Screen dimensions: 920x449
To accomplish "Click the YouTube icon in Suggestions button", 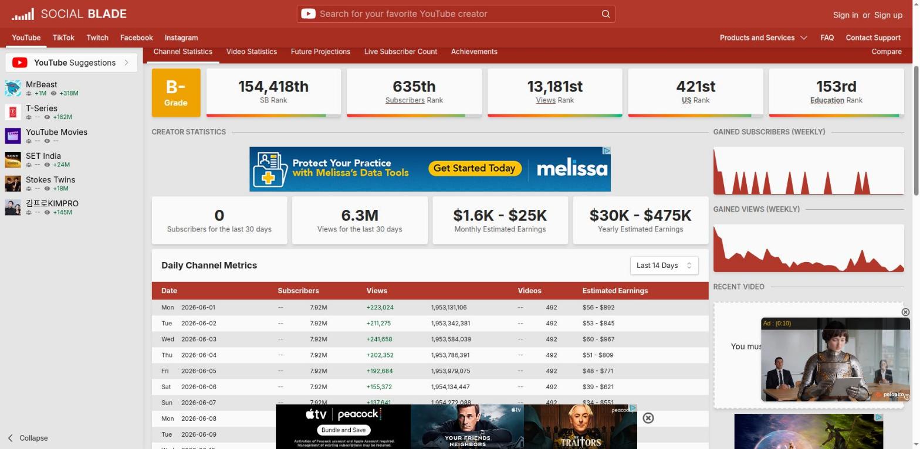I will coord(20,63).
